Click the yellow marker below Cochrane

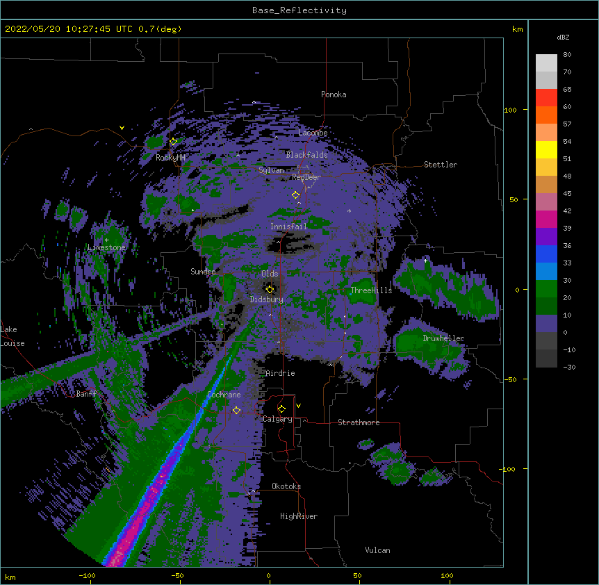pyautogui.click(x=236, y=410)
